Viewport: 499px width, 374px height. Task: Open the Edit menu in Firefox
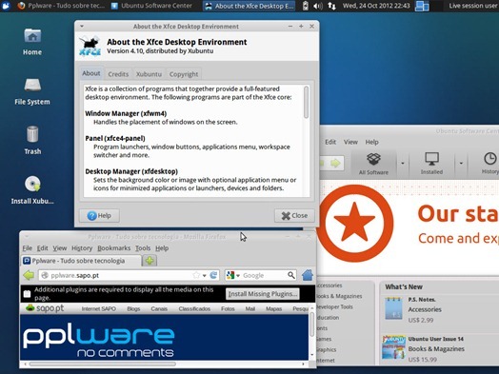42,248
